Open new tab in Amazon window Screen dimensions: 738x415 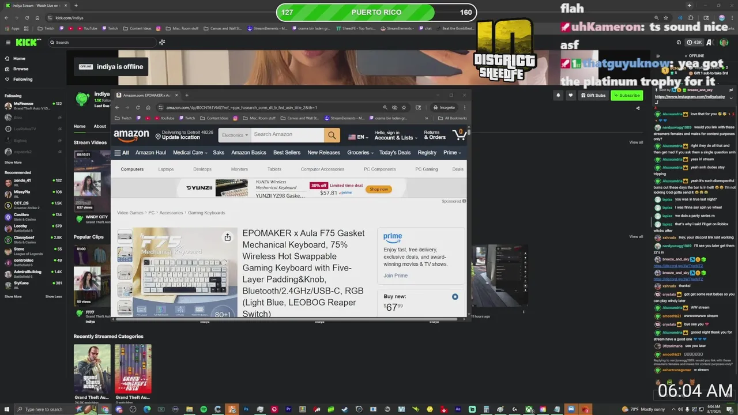[187, 95]
